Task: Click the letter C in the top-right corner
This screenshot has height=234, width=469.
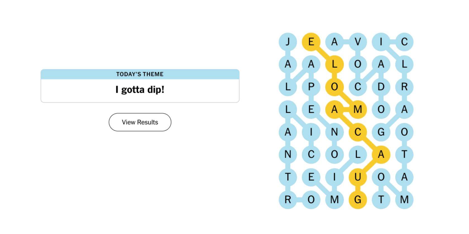Action: pyautogui.click(x=405, y=42)
